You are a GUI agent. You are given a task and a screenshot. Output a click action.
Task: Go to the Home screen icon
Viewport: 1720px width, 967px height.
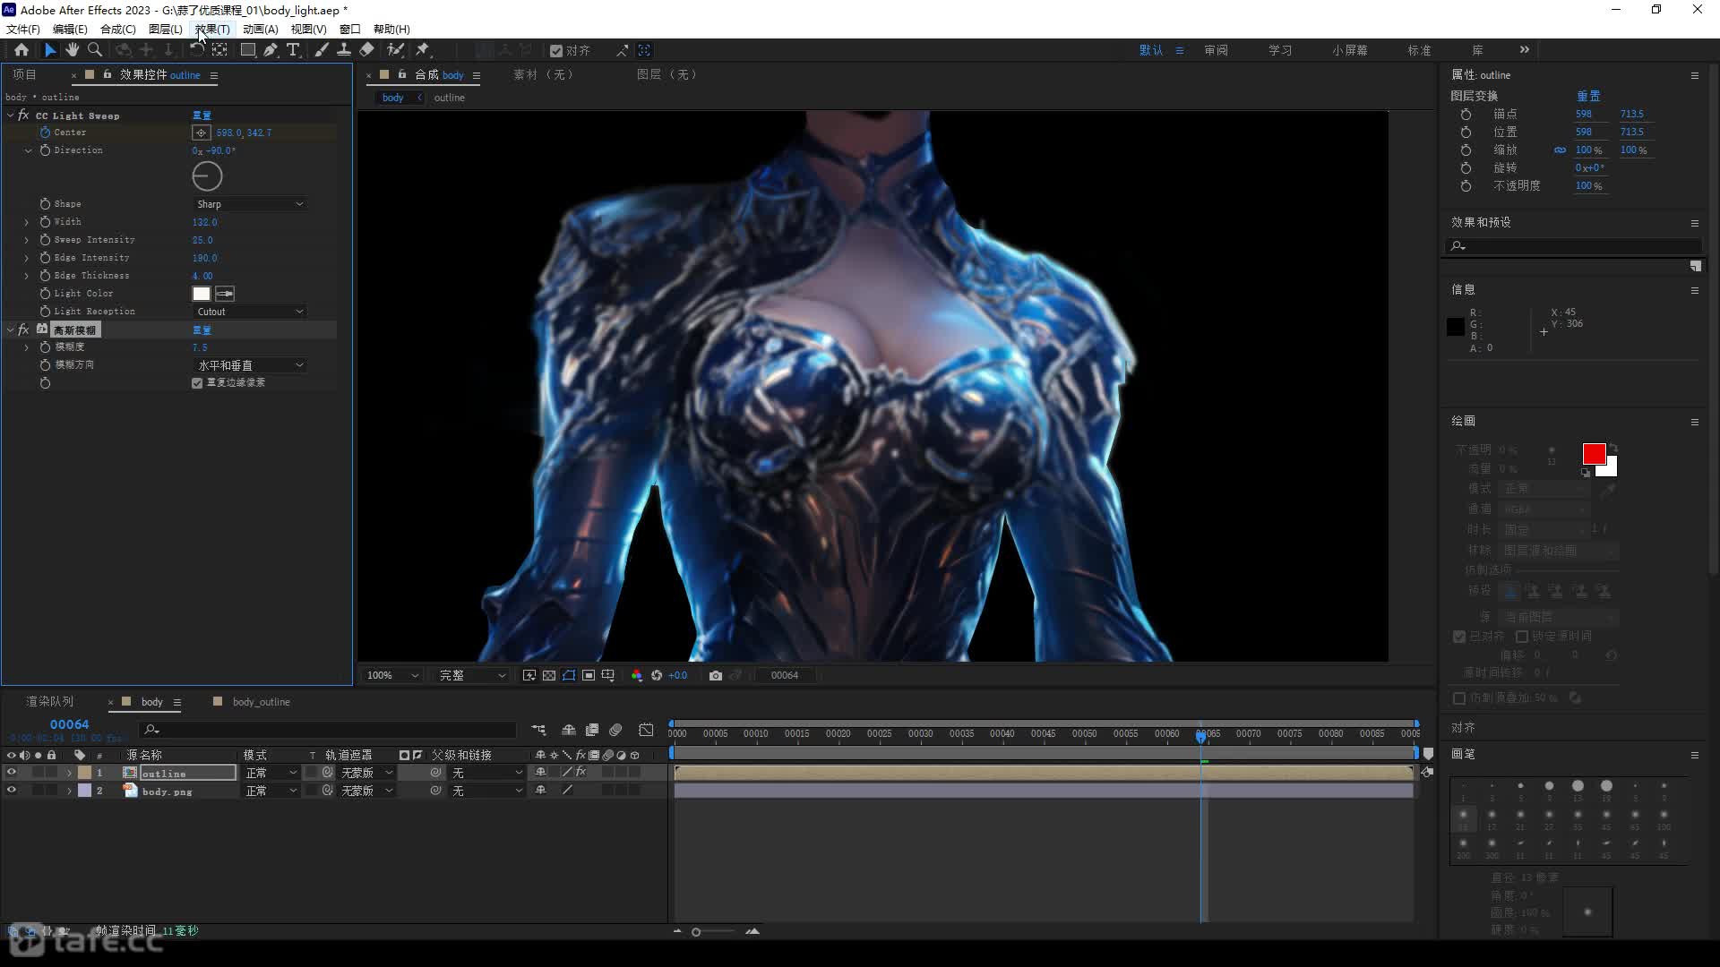pyautogui.click(x=21, y=50)
